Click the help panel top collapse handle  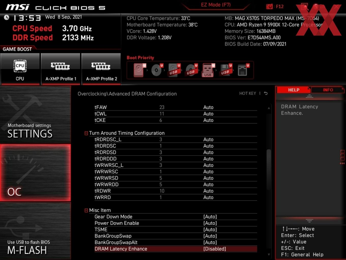[x=309, y=96]
